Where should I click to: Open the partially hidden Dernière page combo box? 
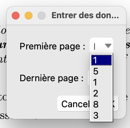tap(89, 78)
